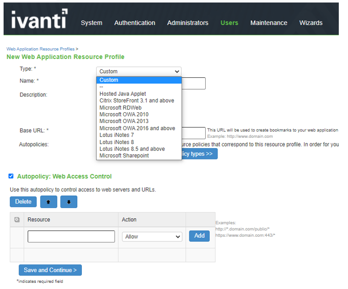Open the Allow action dropdown
The image size is (348, 289).
(153, 237)
